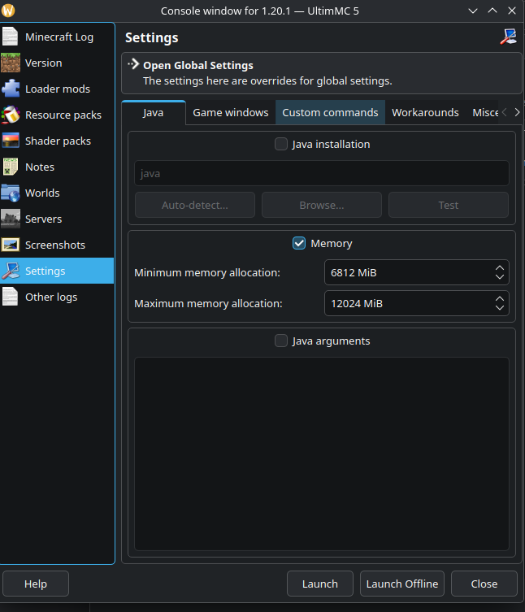Decrease maximum memory allocation with down arrow
The image size is (525, 612).
click(500, 307)
